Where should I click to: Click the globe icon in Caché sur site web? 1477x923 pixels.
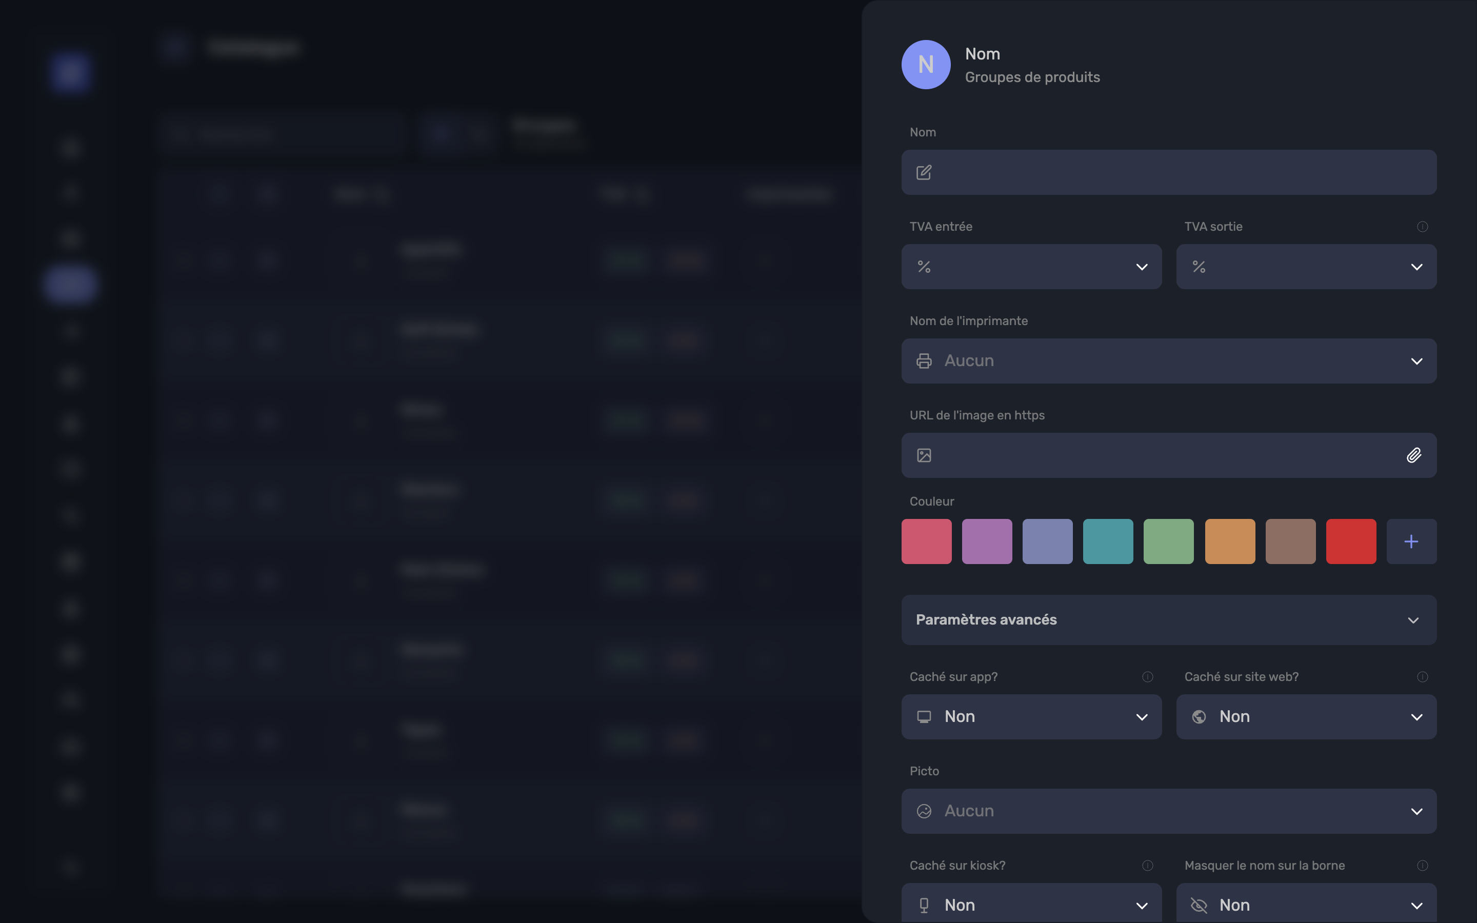pos(1199,717)
